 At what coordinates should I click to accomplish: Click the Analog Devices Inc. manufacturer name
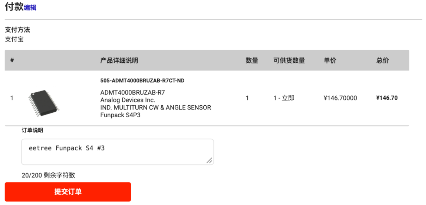pyautogui.click(x=128, y=100)
